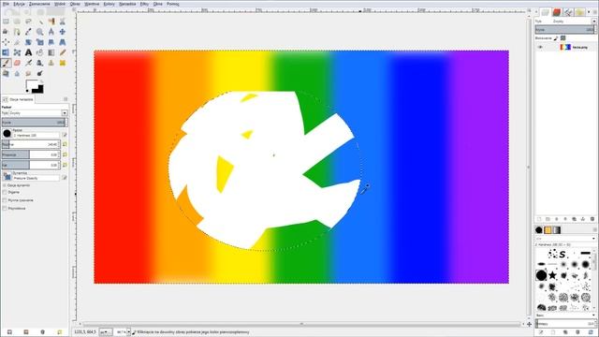Select the Rectangle Select tool
This screenshot has width=599, height=337.
click(6, 22)
